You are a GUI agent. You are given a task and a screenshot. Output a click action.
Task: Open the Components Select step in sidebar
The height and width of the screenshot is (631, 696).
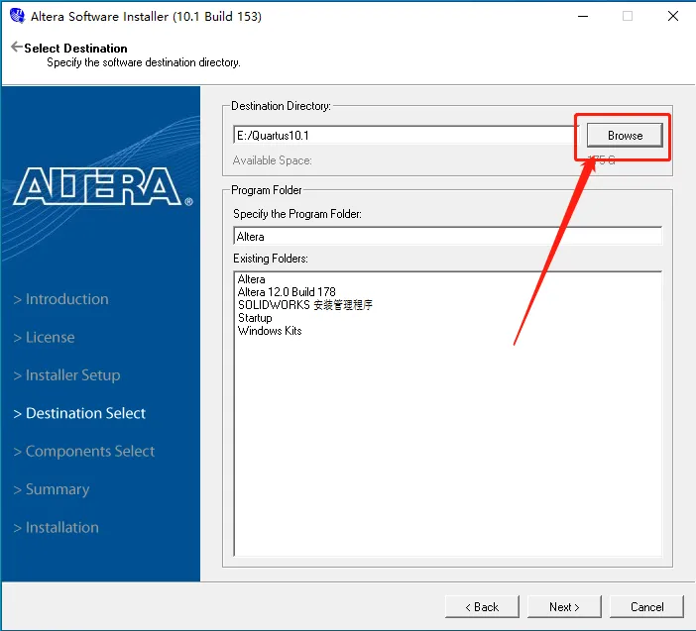(84, 451)
